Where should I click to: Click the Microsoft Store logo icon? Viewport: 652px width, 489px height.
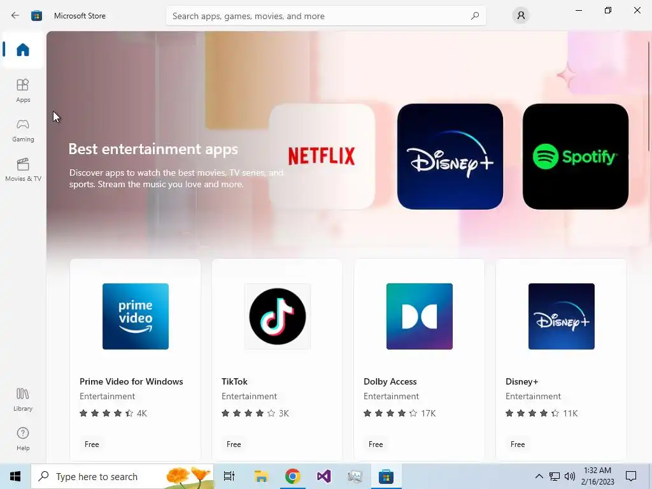pos(36,16)
